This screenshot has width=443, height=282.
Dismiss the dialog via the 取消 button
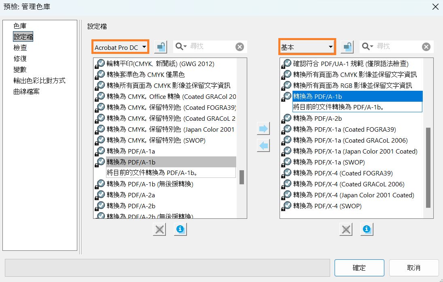coord(414,267)
